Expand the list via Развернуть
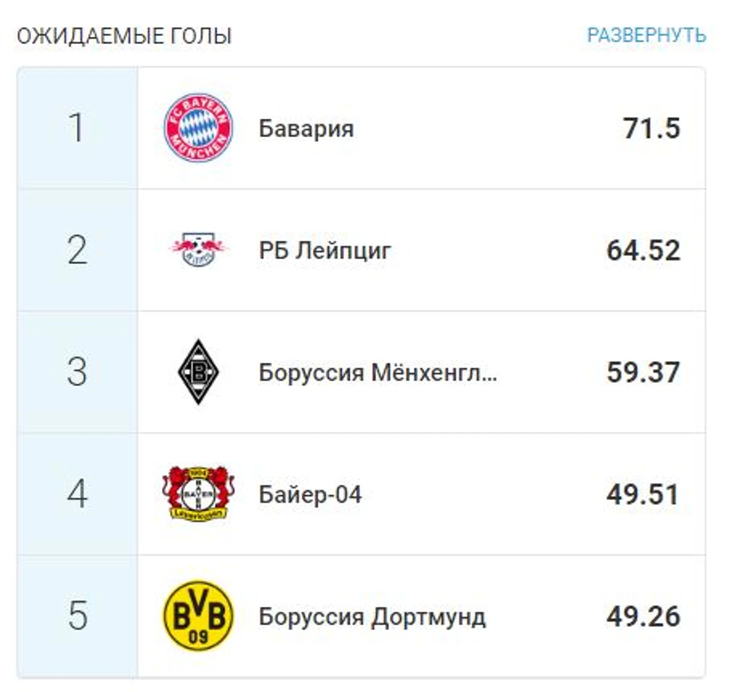 (x=646, y=35)
